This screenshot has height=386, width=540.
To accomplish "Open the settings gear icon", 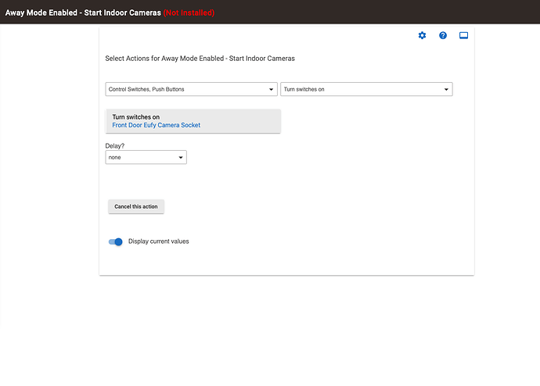I will (422, 35).
